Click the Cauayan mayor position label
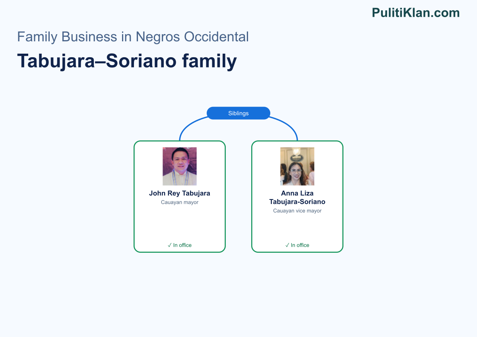This screenshot has height=337, width=477. point(180,202)
